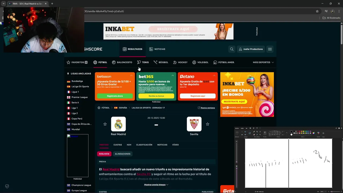Open Chrome tab search dropdown
Image resolution: width=343 pixels, height=193 pixels.
tap(3, 3)
